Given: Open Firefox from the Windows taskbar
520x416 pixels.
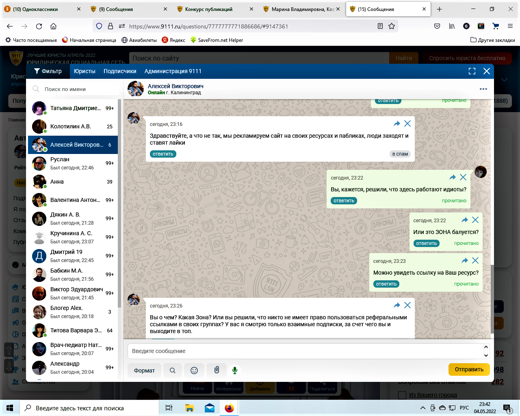Looking at the screenshot, I should coord(229,408).
